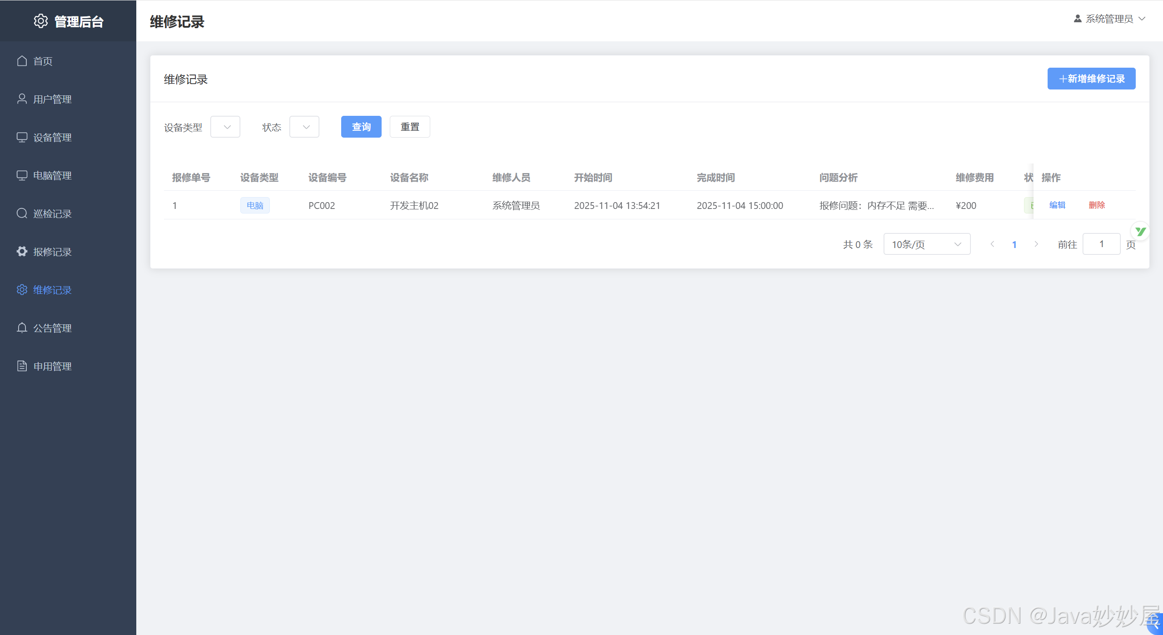Click the 开始时间 column header
The width and height of the screenshot is (1163, 635).
[x=593, y=178]
